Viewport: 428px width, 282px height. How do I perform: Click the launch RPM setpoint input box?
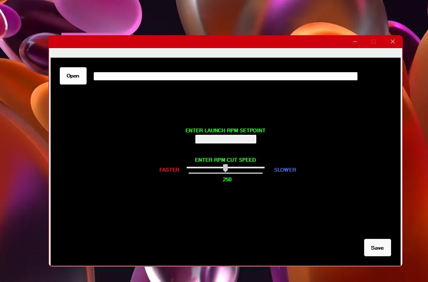coord(225,139)
